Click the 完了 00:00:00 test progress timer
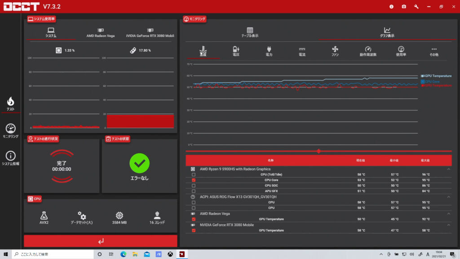The height and width of the screenshot is (259, 460). [62, 166]
